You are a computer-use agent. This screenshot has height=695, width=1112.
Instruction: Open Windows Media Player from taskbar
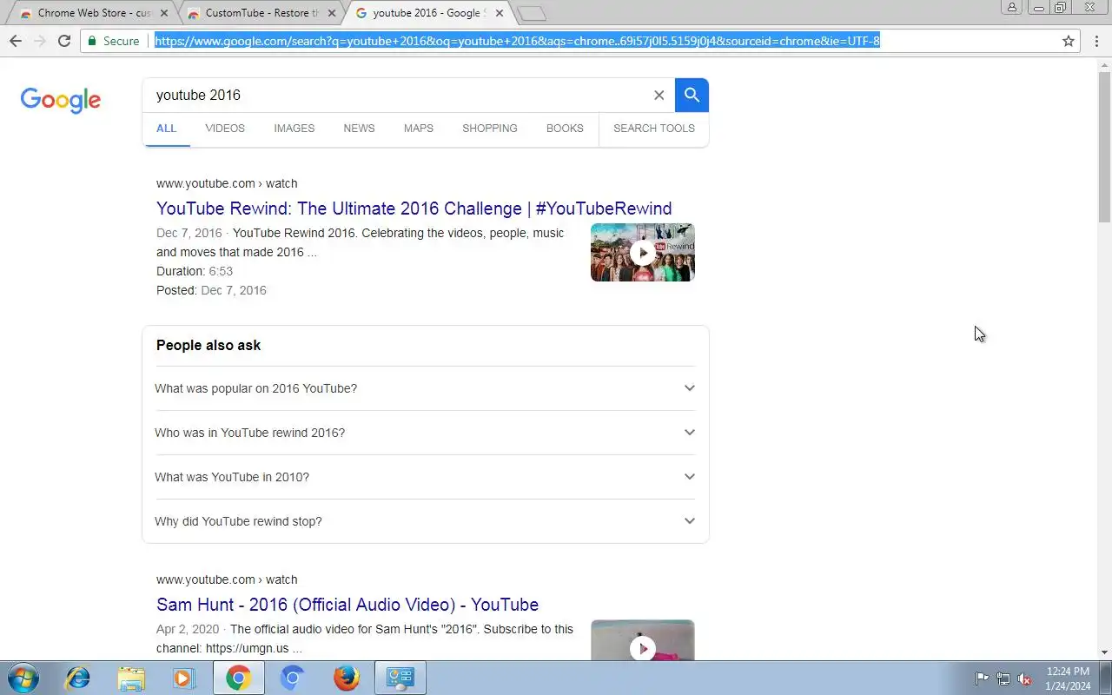tap(184, 678)
